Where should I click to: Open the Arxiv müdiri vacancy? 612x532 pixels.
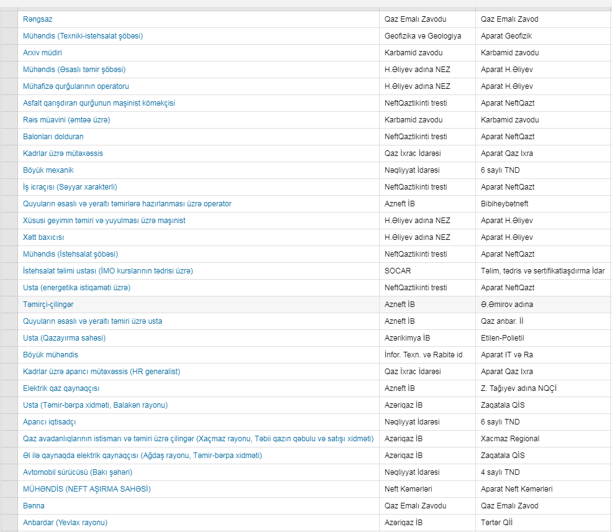(x=42, y=53)
